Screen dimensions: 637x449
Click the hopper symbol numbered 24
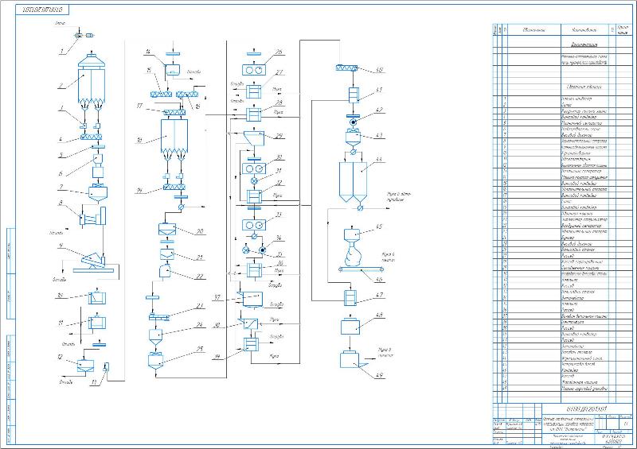pyautogui.click(x=155, y=338)
